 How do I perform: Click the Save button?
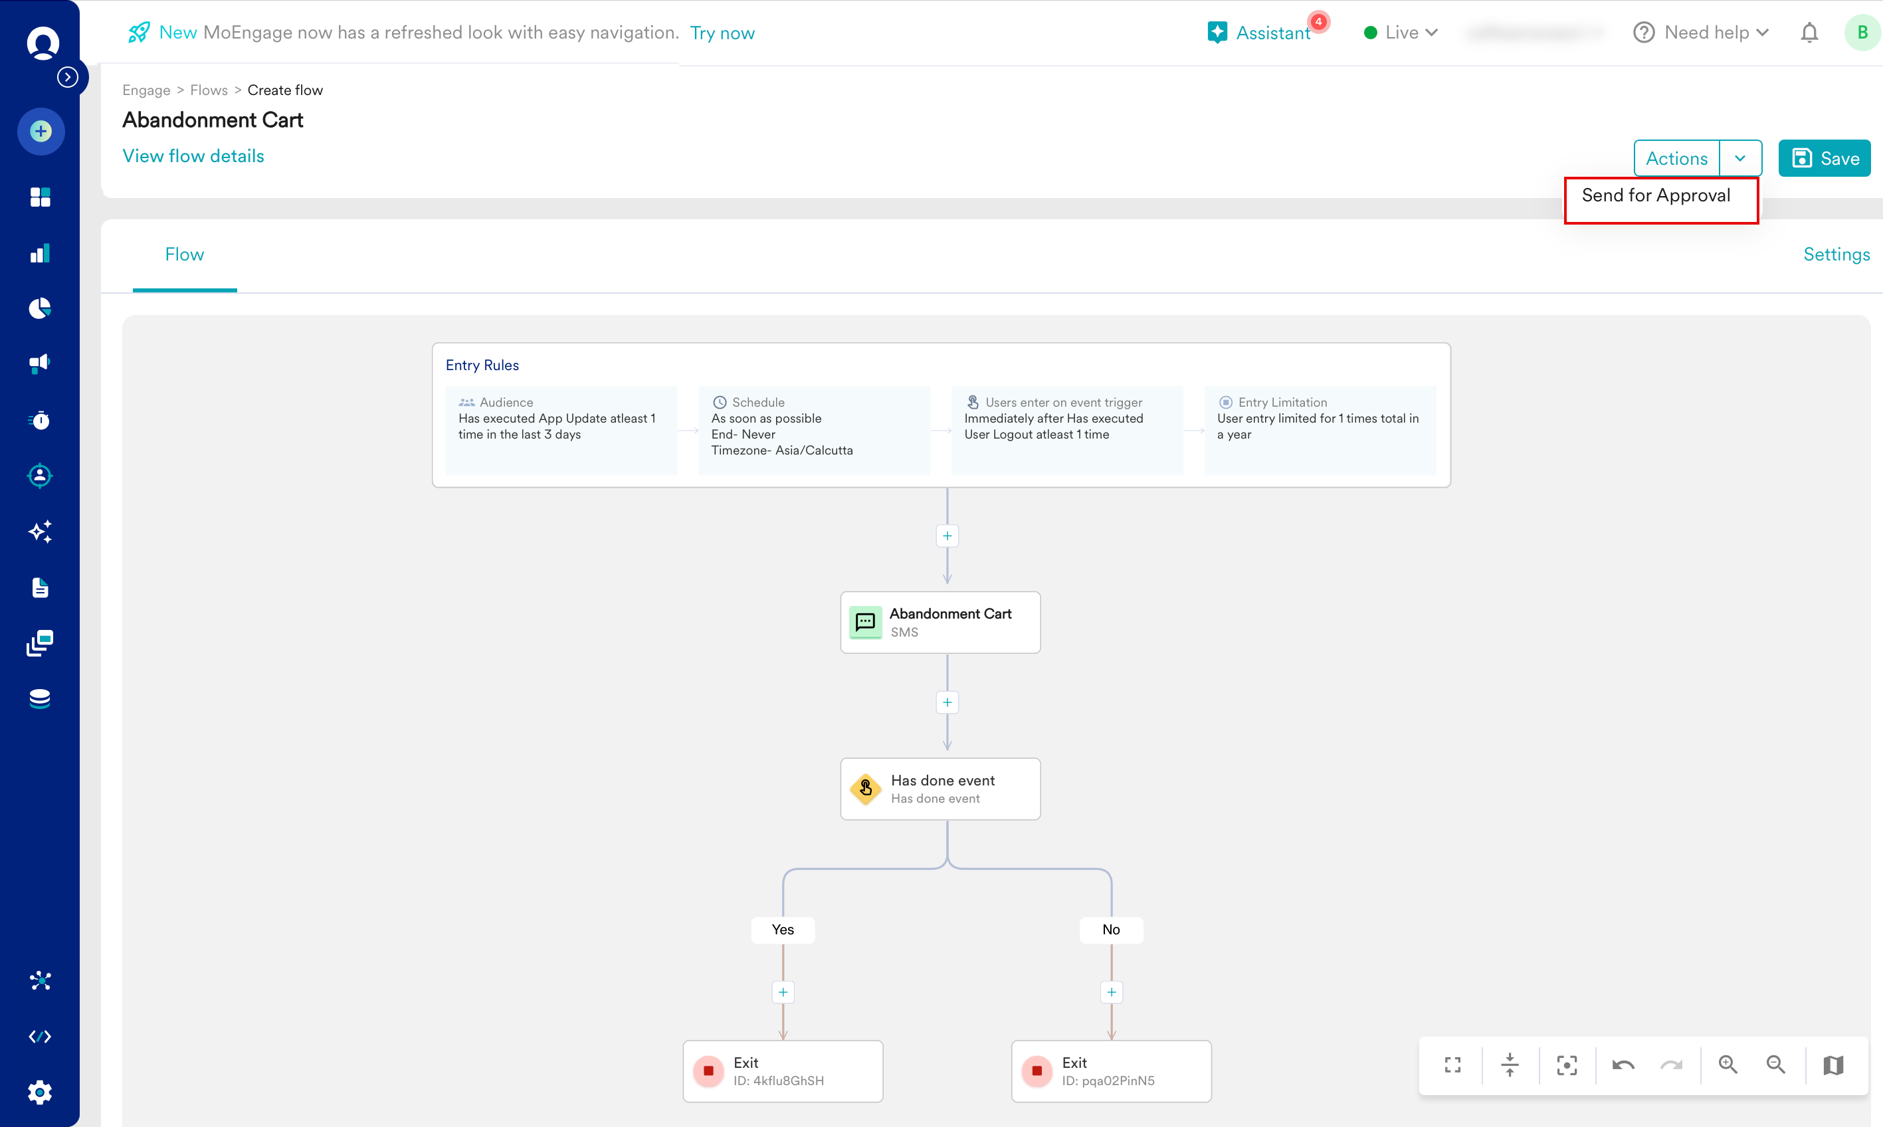tap(1824, 158)
